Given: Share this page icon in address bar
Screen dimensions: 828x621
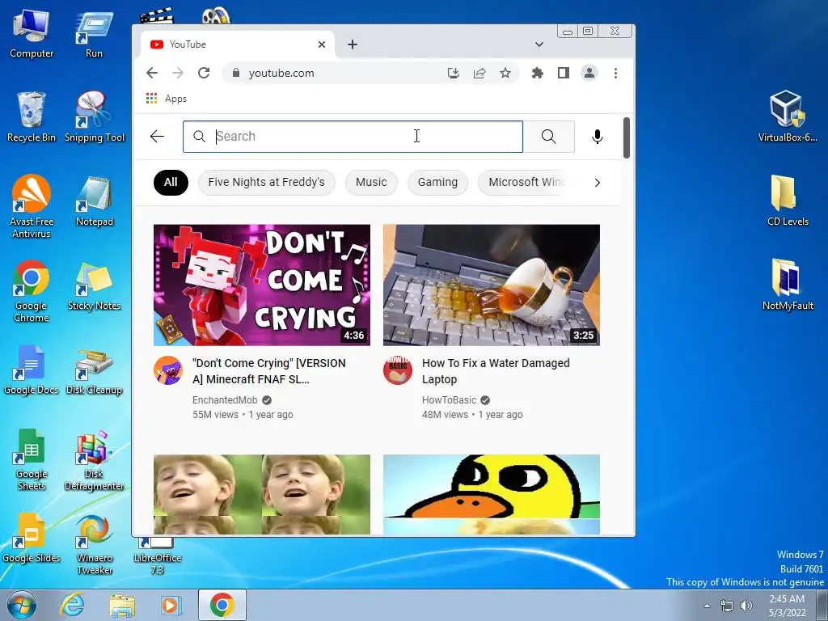Looking at the screenshot, I should pos(479,73).
